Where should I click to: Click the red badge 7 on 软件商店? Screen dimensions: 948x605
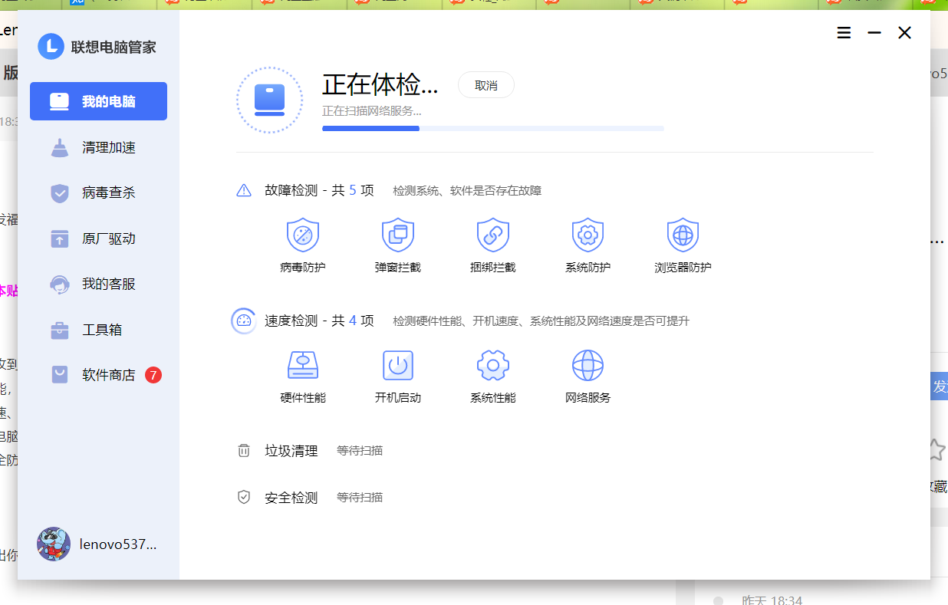click(153, 375)
